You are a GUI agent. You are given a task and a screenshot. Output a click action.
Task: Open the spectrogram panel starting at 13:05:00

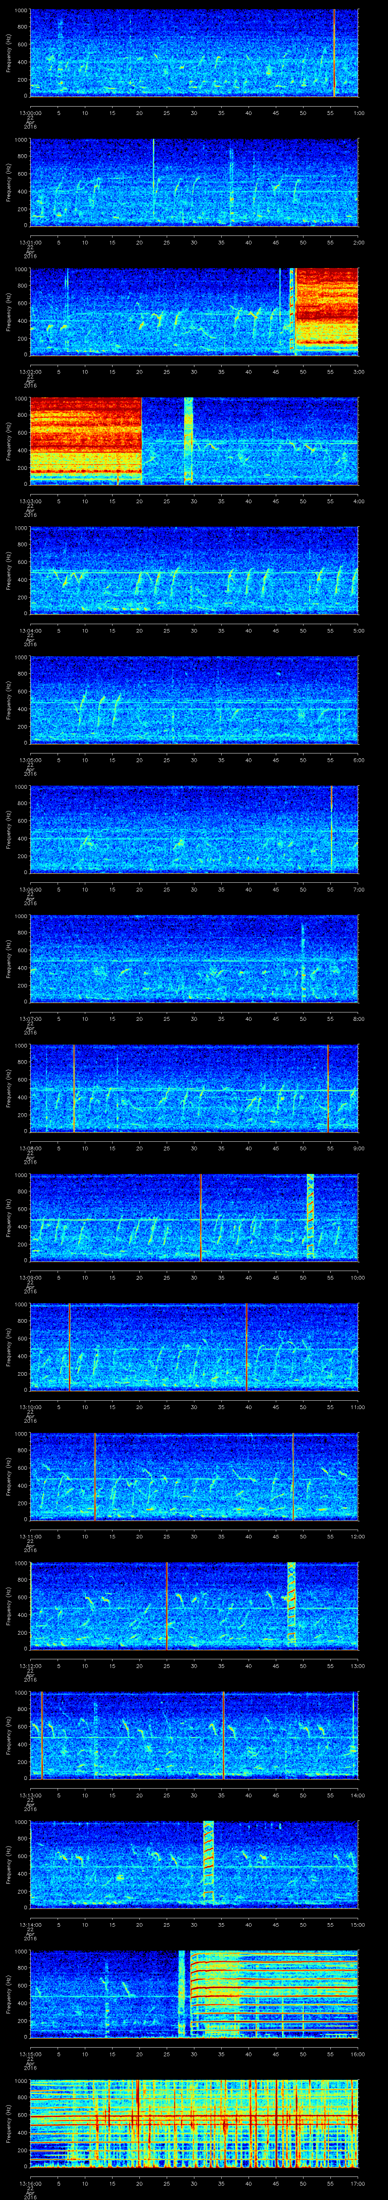point(194,700)
